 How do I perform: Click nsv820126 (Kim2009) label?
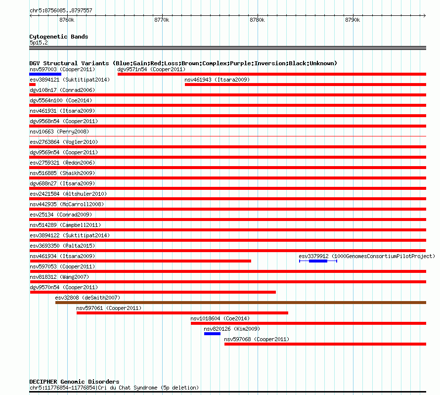click(232, 329)
